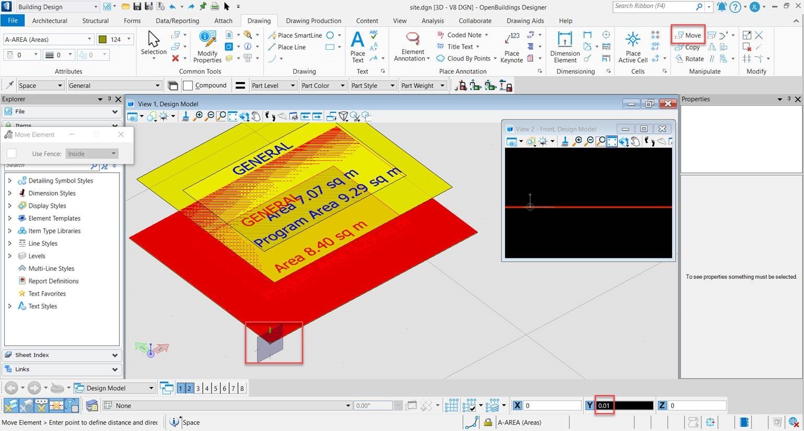Switch to the Structural ribbon tab

(95, 20)
